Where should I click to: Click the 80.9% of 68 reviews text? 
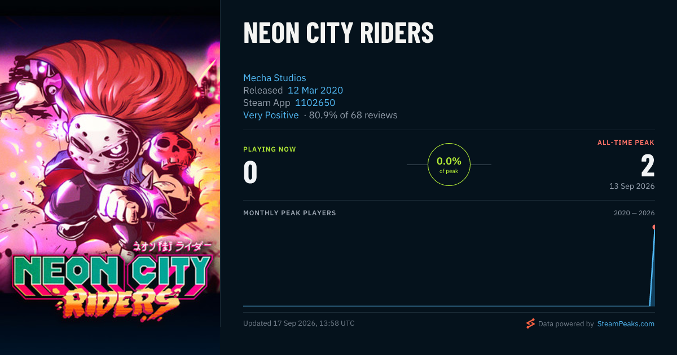353,115
